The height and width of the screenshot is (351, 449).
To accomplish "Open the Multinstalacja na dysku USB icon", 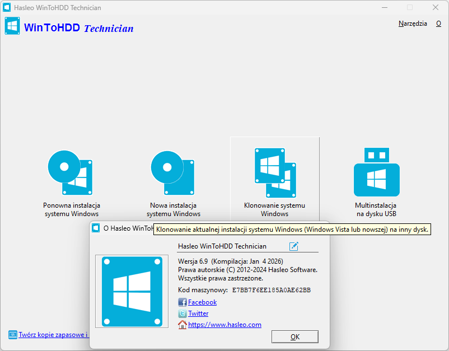I will (377, 172).
